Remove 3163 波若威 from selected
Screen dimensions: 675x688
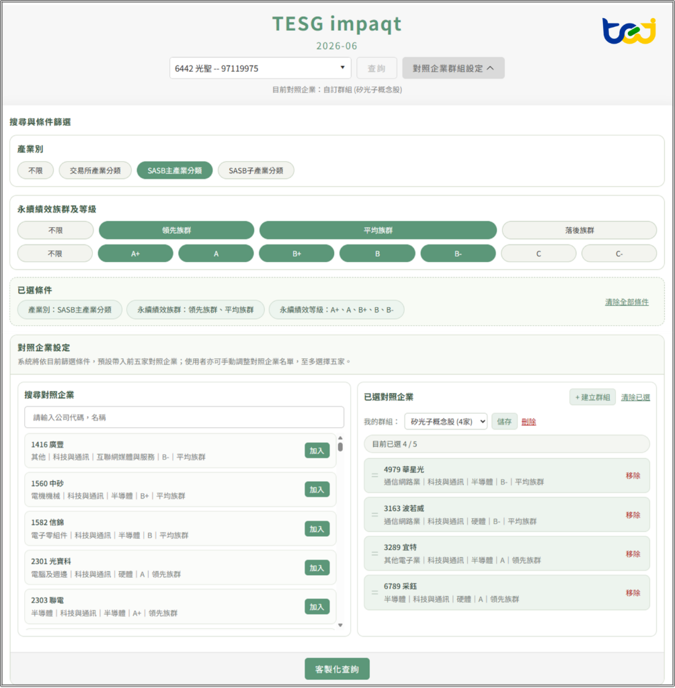(x=633, y=515)
